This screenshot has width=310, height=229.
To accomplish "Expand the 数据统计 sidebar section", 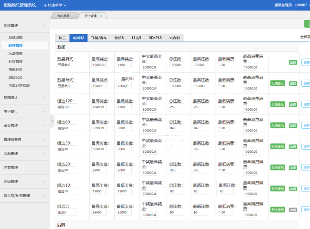I will tap(25, 97).
